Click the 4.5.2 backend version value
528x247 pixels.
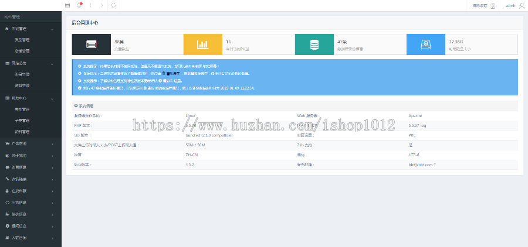pyautogui.click(x=189, y=165)
